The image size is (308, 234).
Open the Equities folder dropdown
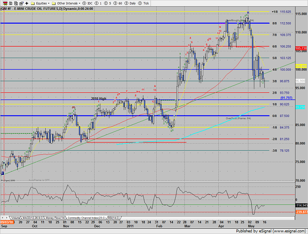click(40, 3)
